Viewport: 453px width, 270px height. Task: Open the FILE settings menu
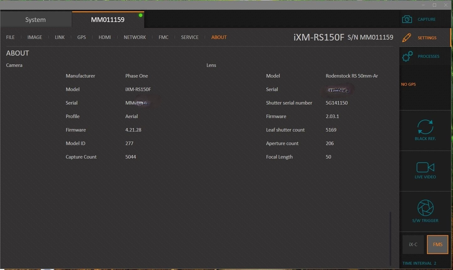10,37
